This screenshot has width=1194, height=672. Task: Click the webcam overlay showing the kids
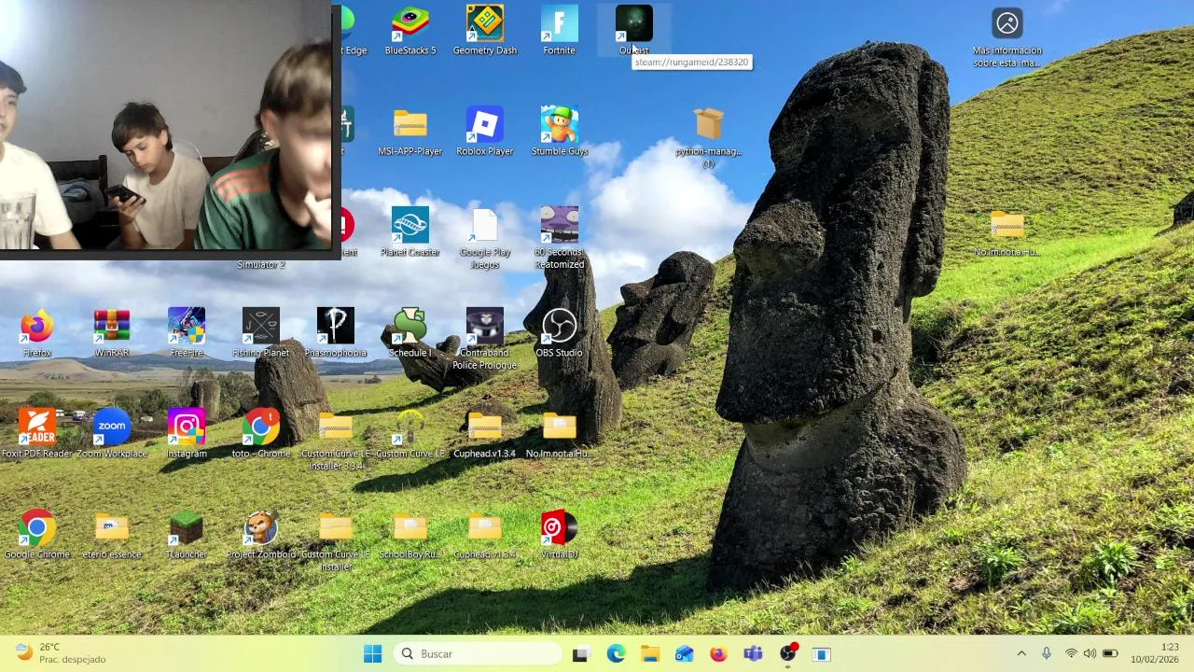[x=166, y=126]
